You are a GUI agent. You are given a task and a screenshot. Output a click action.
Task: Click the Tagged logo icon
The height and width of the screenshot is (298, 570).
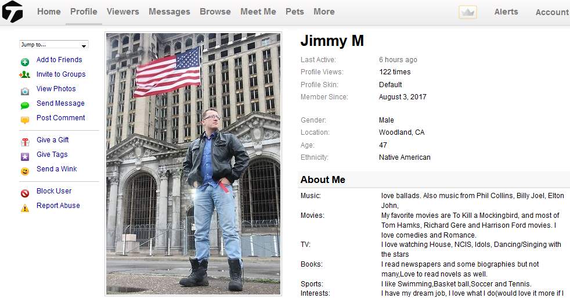pos(12,11)
